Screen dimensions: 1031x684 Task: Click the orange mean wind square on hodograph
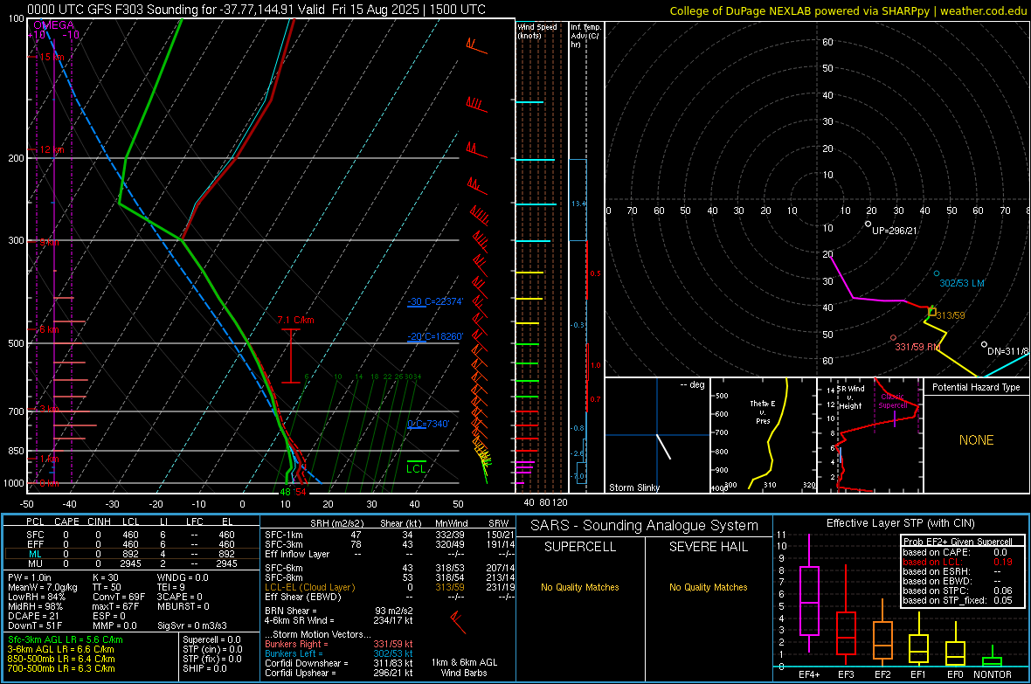coord(931,312)
